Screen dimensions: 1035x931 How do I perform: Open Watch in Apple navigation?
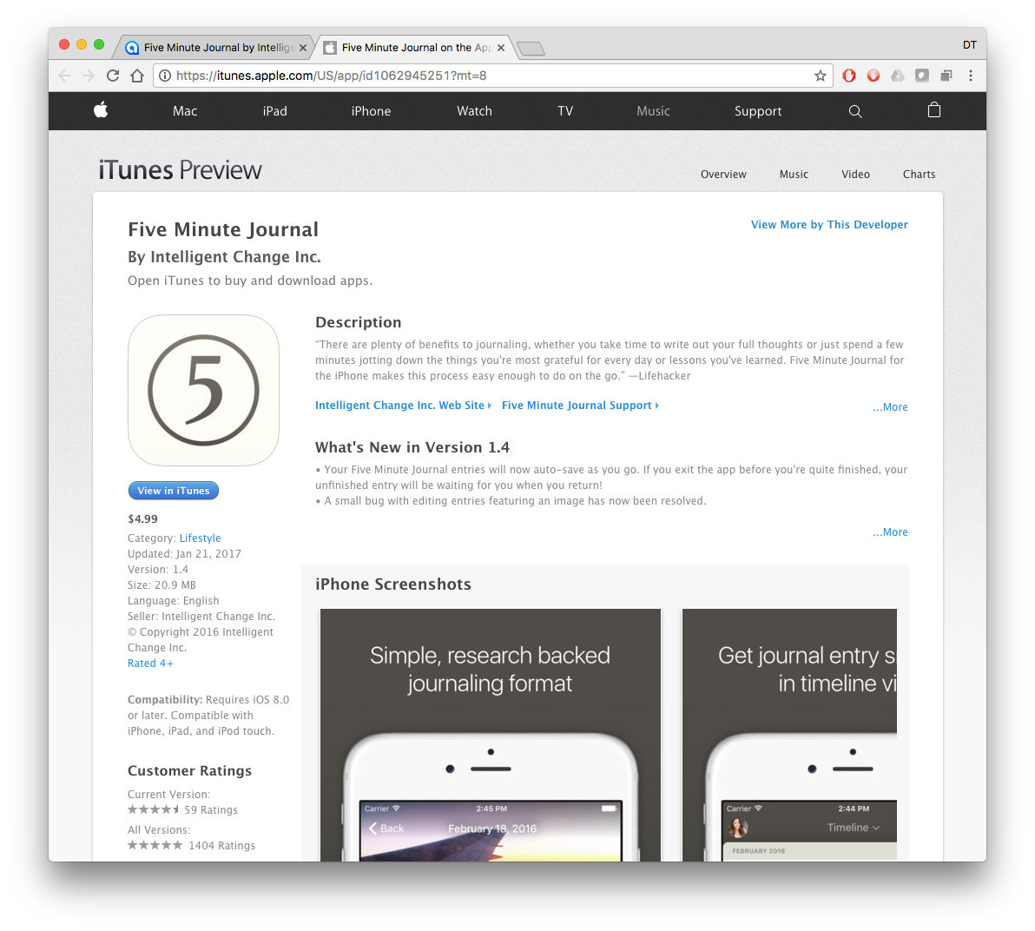tap(475, 111)
